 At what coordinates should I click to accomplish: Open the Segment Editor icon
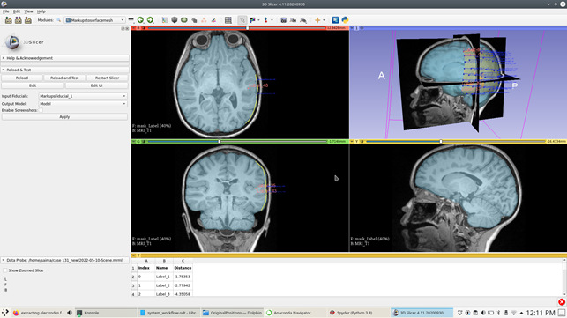(x=213, y=20)
